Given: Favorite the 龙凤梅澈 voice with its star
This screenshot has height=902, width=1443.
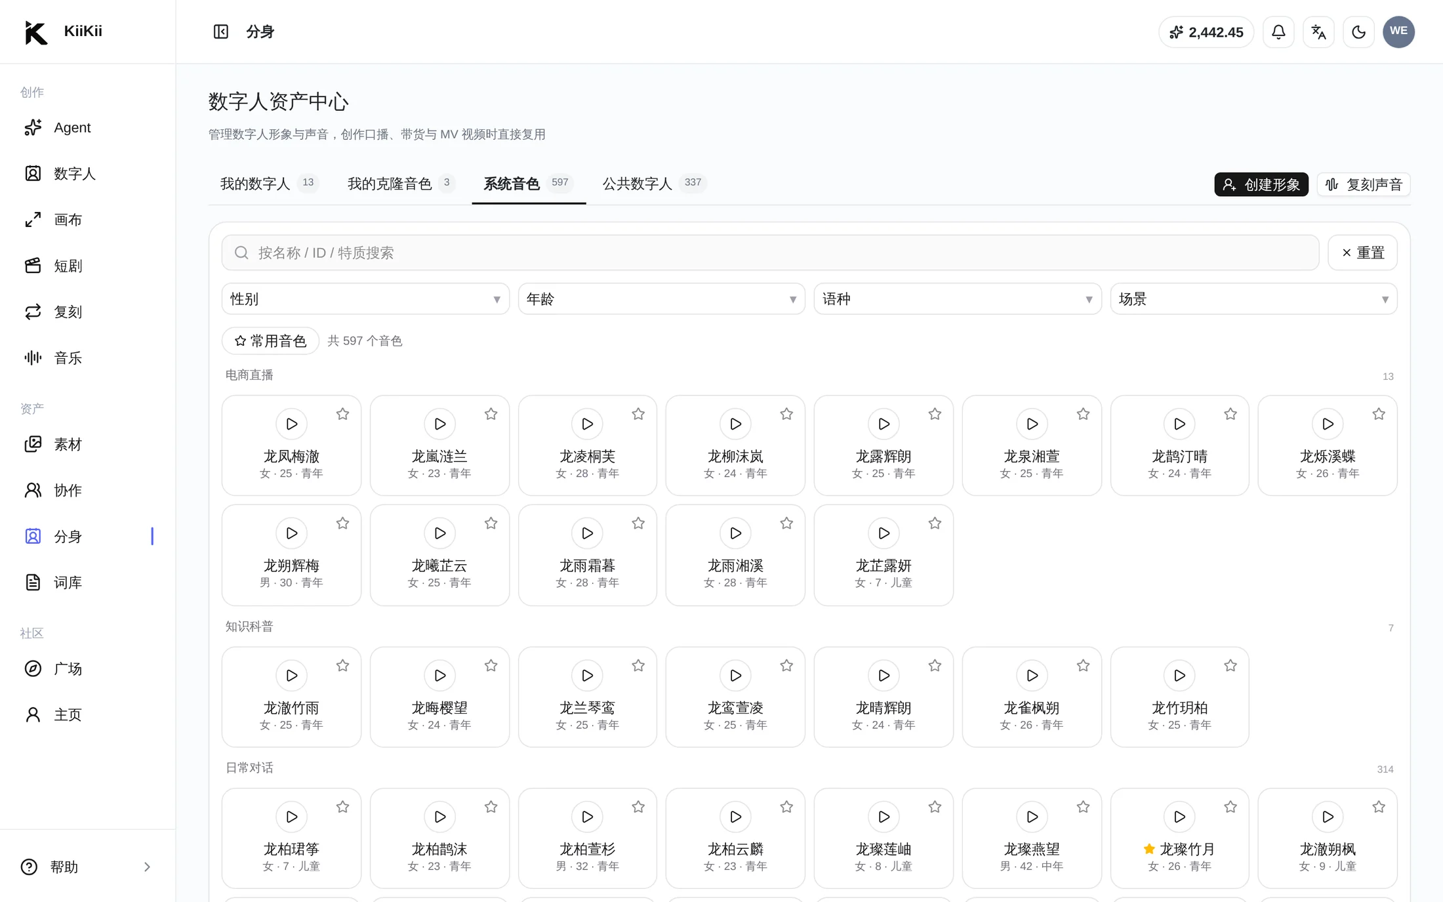Looking at the screenshot, I should pyautogui.click(x=342, y=414).
